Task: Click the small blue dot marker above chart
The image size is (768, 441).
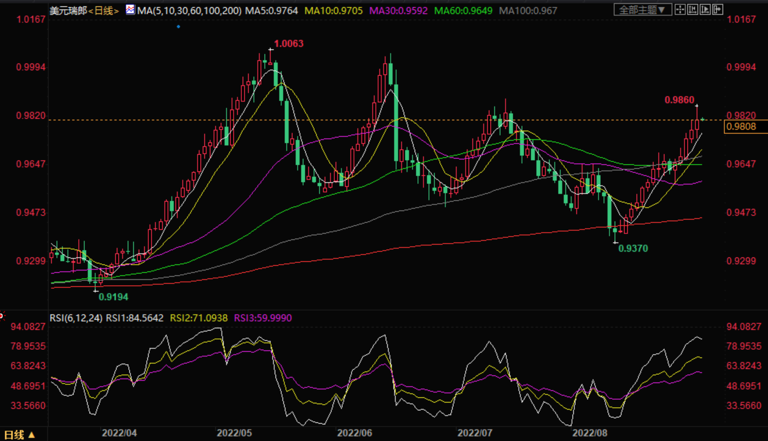Action: click(x=178, y=27)
